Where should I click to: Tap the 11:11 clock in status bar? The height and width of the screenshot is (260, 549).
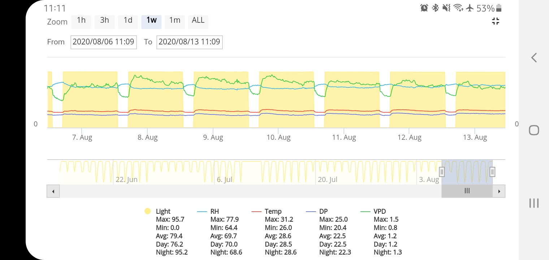click(55, 8)
